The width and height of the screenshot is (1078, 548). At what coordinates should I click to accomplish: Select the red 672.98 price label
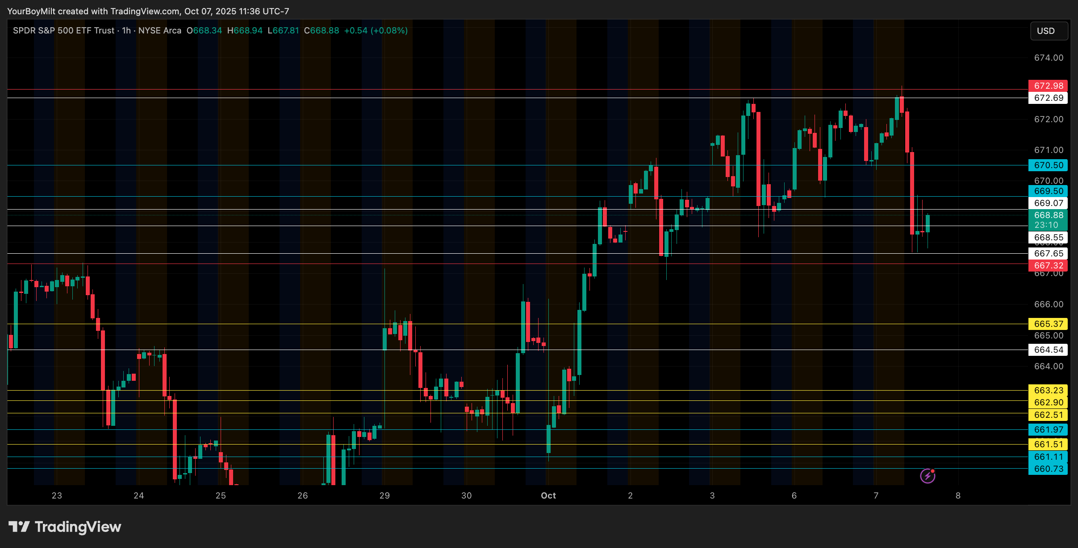1048,86
